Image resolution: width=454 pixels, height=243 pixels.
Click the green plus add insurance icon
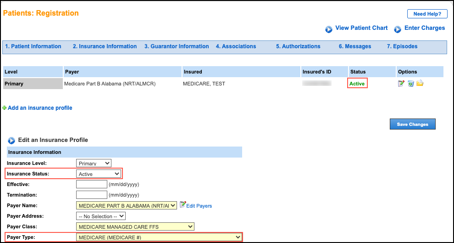5,108
